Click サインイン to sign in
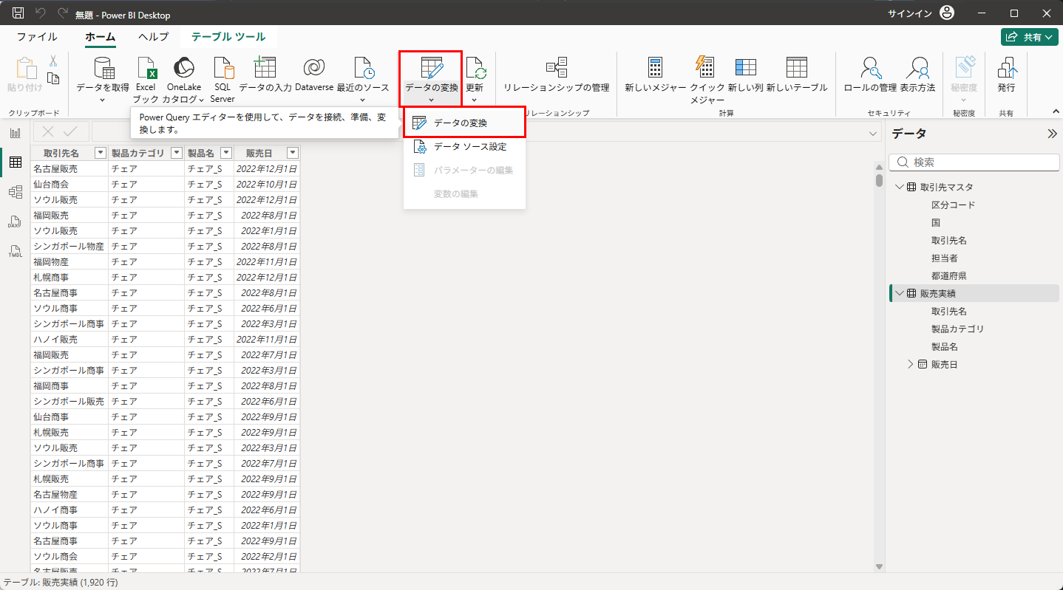 [909, 13]
